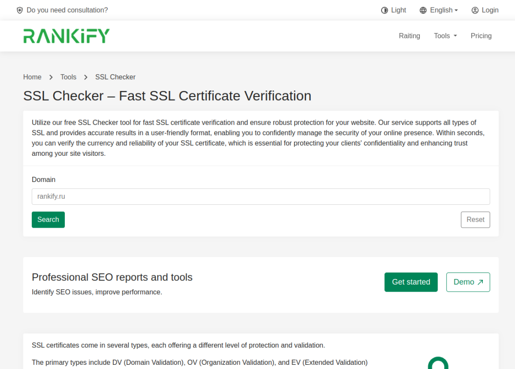The height and width of the screenshot is (369, 515).
Task: Open the English language dropdown
Action: click(x=439, y=10)
